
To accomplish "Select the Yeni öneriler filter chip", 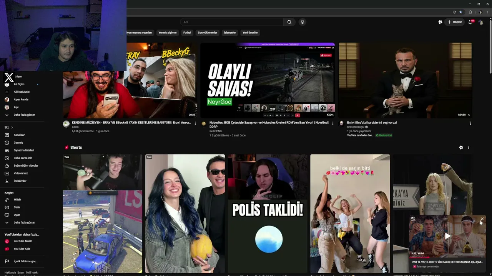I will (250, 33).
